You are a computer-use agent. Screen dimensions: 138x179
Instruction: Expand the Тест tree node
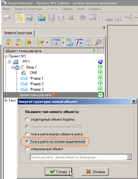pos(5,100)
